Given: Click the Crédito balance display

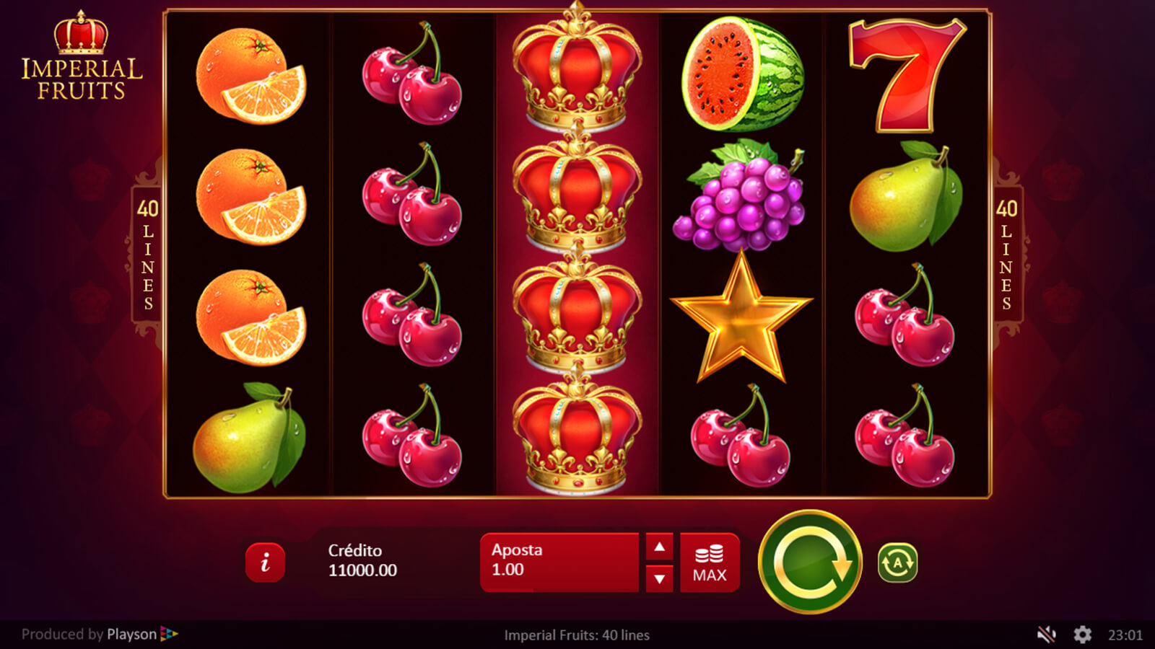Looking at the screenshot, I should point(362,560).
